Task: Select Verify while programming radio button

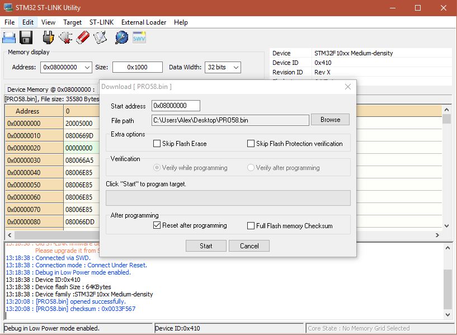Action: pos(157,168)
